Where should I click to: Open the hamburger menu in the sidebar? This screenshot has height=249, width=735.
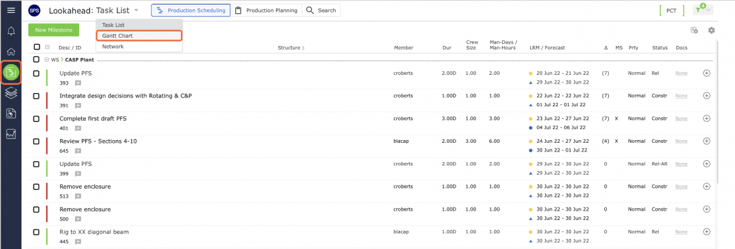(11, 10)
